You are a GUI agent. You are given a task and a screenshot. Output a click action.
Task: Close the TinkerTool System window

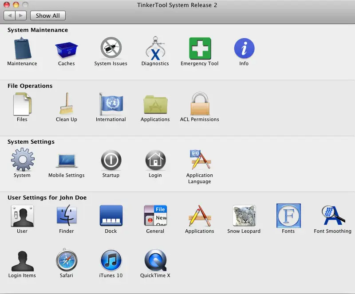click(7, 5)
